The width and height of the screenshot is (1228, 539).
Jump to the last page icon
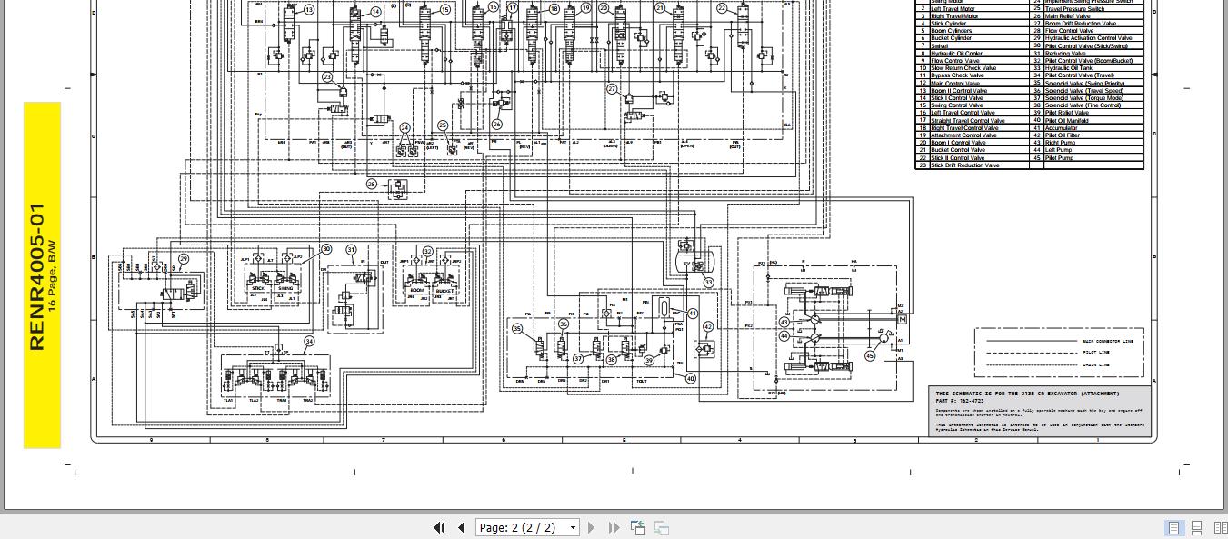tap(614, 527)
